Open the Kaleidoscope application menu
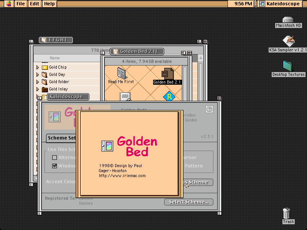 coord(279,4)
